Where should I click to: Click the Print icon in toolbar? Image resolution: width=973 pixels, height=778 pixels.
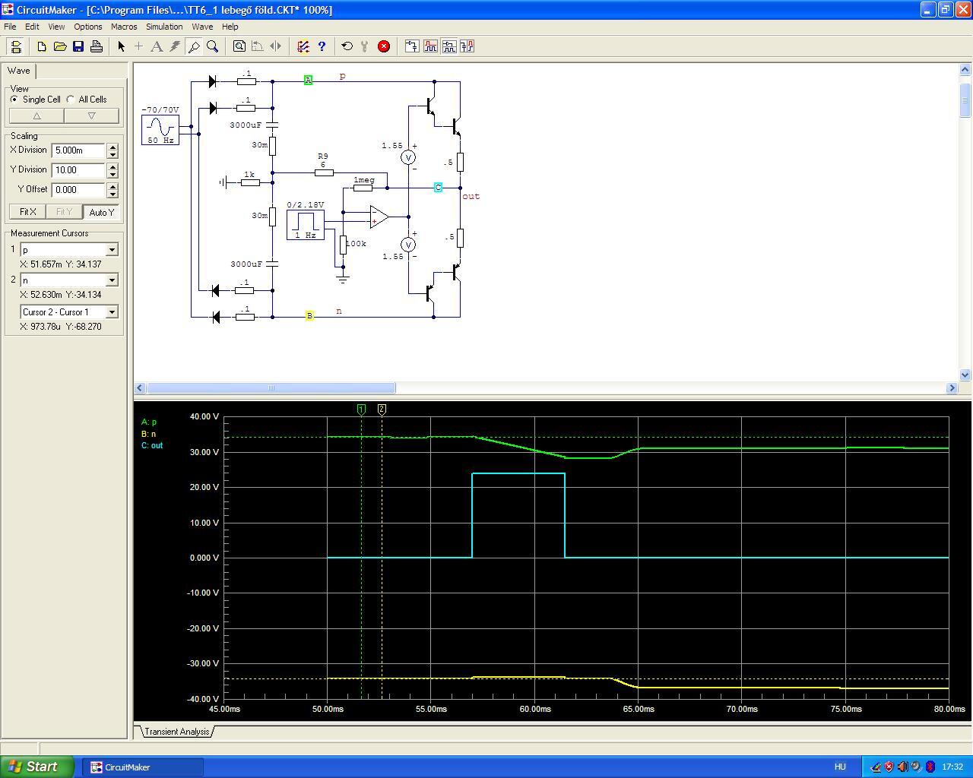coord(97,46)
